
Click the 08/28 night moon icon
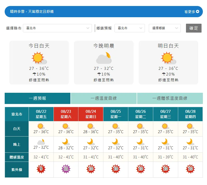pyautogui.click(x=190, y=142)
